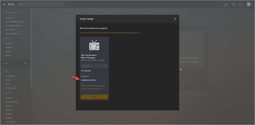The height and width of the screenshot is (125, 255).
Task: Click the 'Tuner Setup' title
Action: (87, 19)
